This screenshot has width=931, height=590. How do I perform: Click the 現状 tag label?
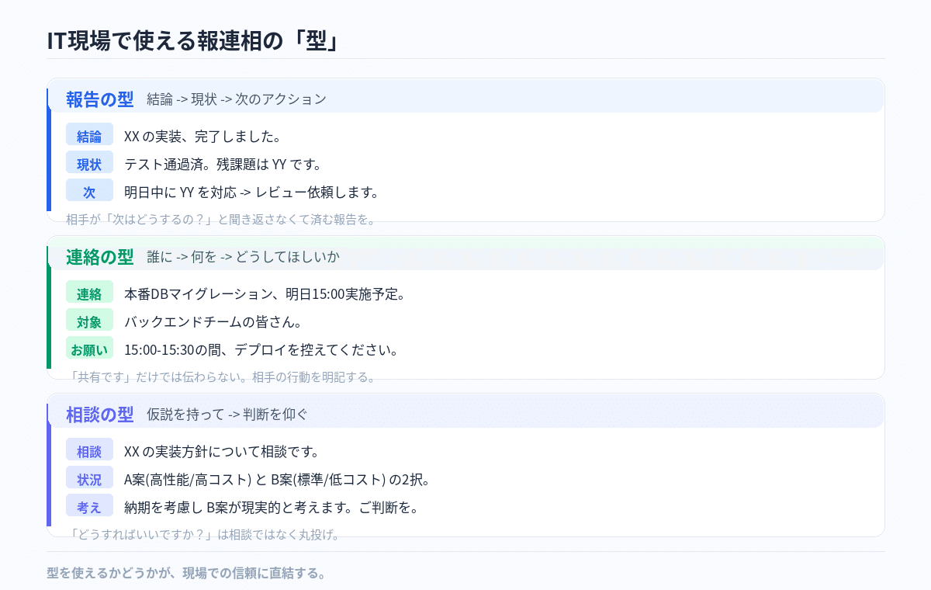[x=89, y=164]
